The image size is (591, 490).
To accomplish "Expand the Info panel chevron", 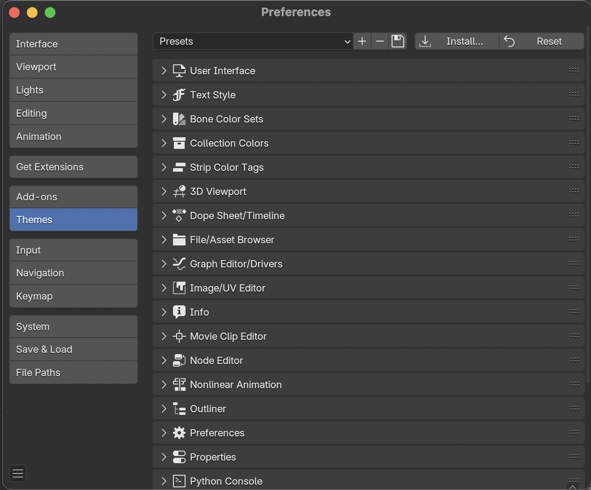I will pyautogui.click(x=164, y=312).
